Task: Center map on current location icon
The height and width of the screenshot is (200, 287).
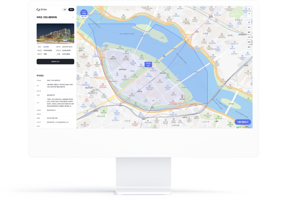Action: pos(249,22)
